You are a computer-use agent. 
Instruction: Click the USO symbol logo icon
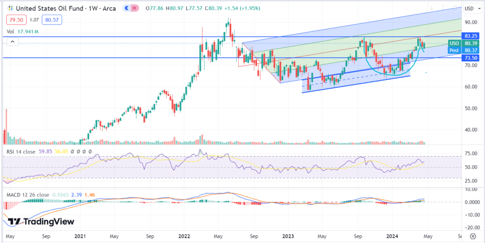(11, 8)
